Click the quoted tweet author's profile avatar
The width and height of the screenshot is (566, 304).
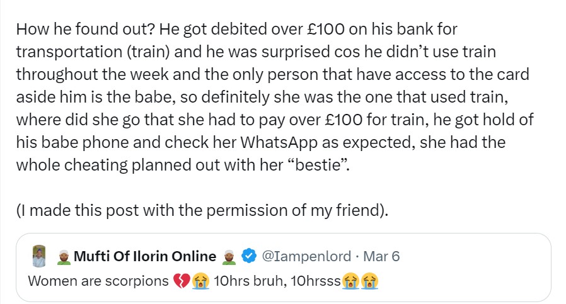pyautogui.click(x=39, y=256)
